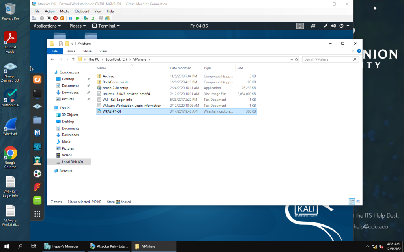The width and height of the screenshot is (404, 252).
Task: Launch Metasploit from the Kali dock
Action: (x=37, y=133)
